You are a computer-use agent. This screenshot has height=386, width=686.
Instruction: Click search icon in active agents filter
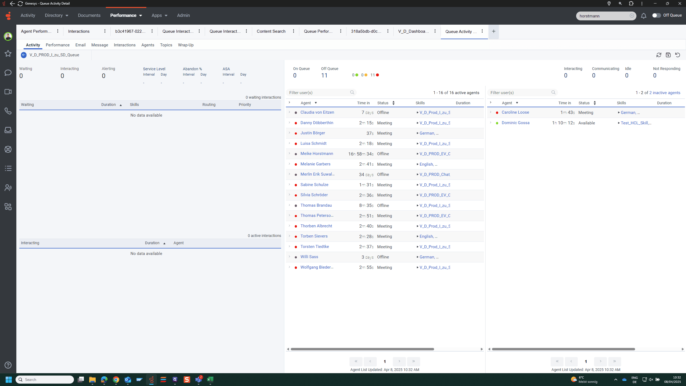pos(352,92)
